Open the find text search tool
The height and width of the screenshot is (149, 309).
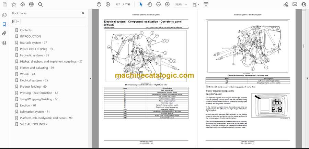point(41,4)
